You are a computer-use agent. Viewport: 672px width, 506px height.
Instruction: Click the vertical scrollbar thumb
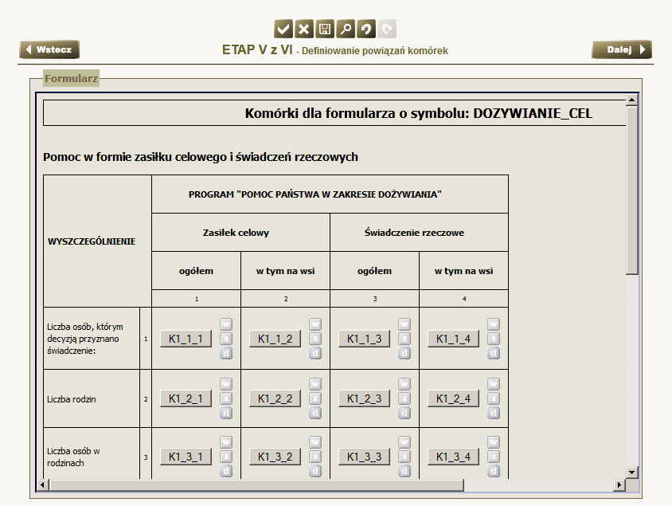tap(631, 190)
